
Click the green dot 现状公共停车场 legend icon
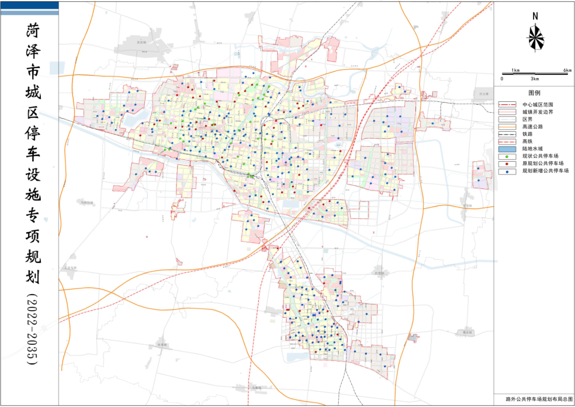(x=507, y=157)
